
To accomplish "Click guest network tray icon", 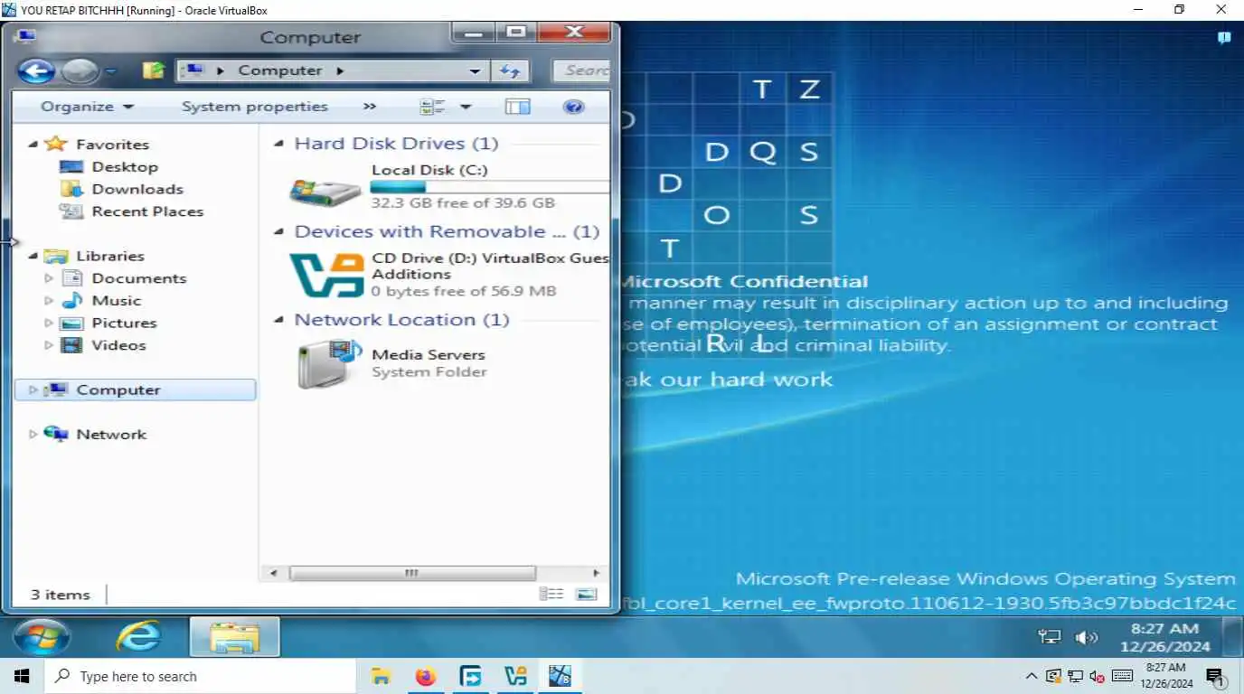I will [1049, 637].
